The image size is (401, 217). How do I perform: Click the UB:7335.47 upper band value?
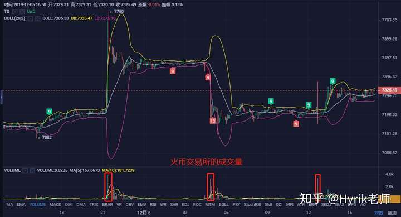(x=81, y=18)
